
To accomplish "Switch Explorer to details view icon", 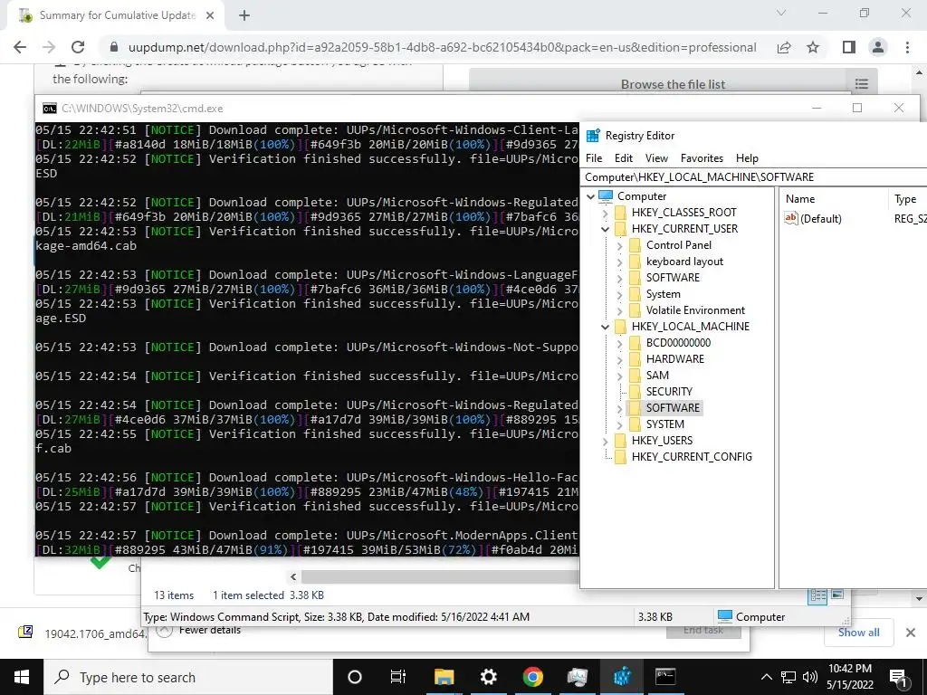I will coord(817,595).
